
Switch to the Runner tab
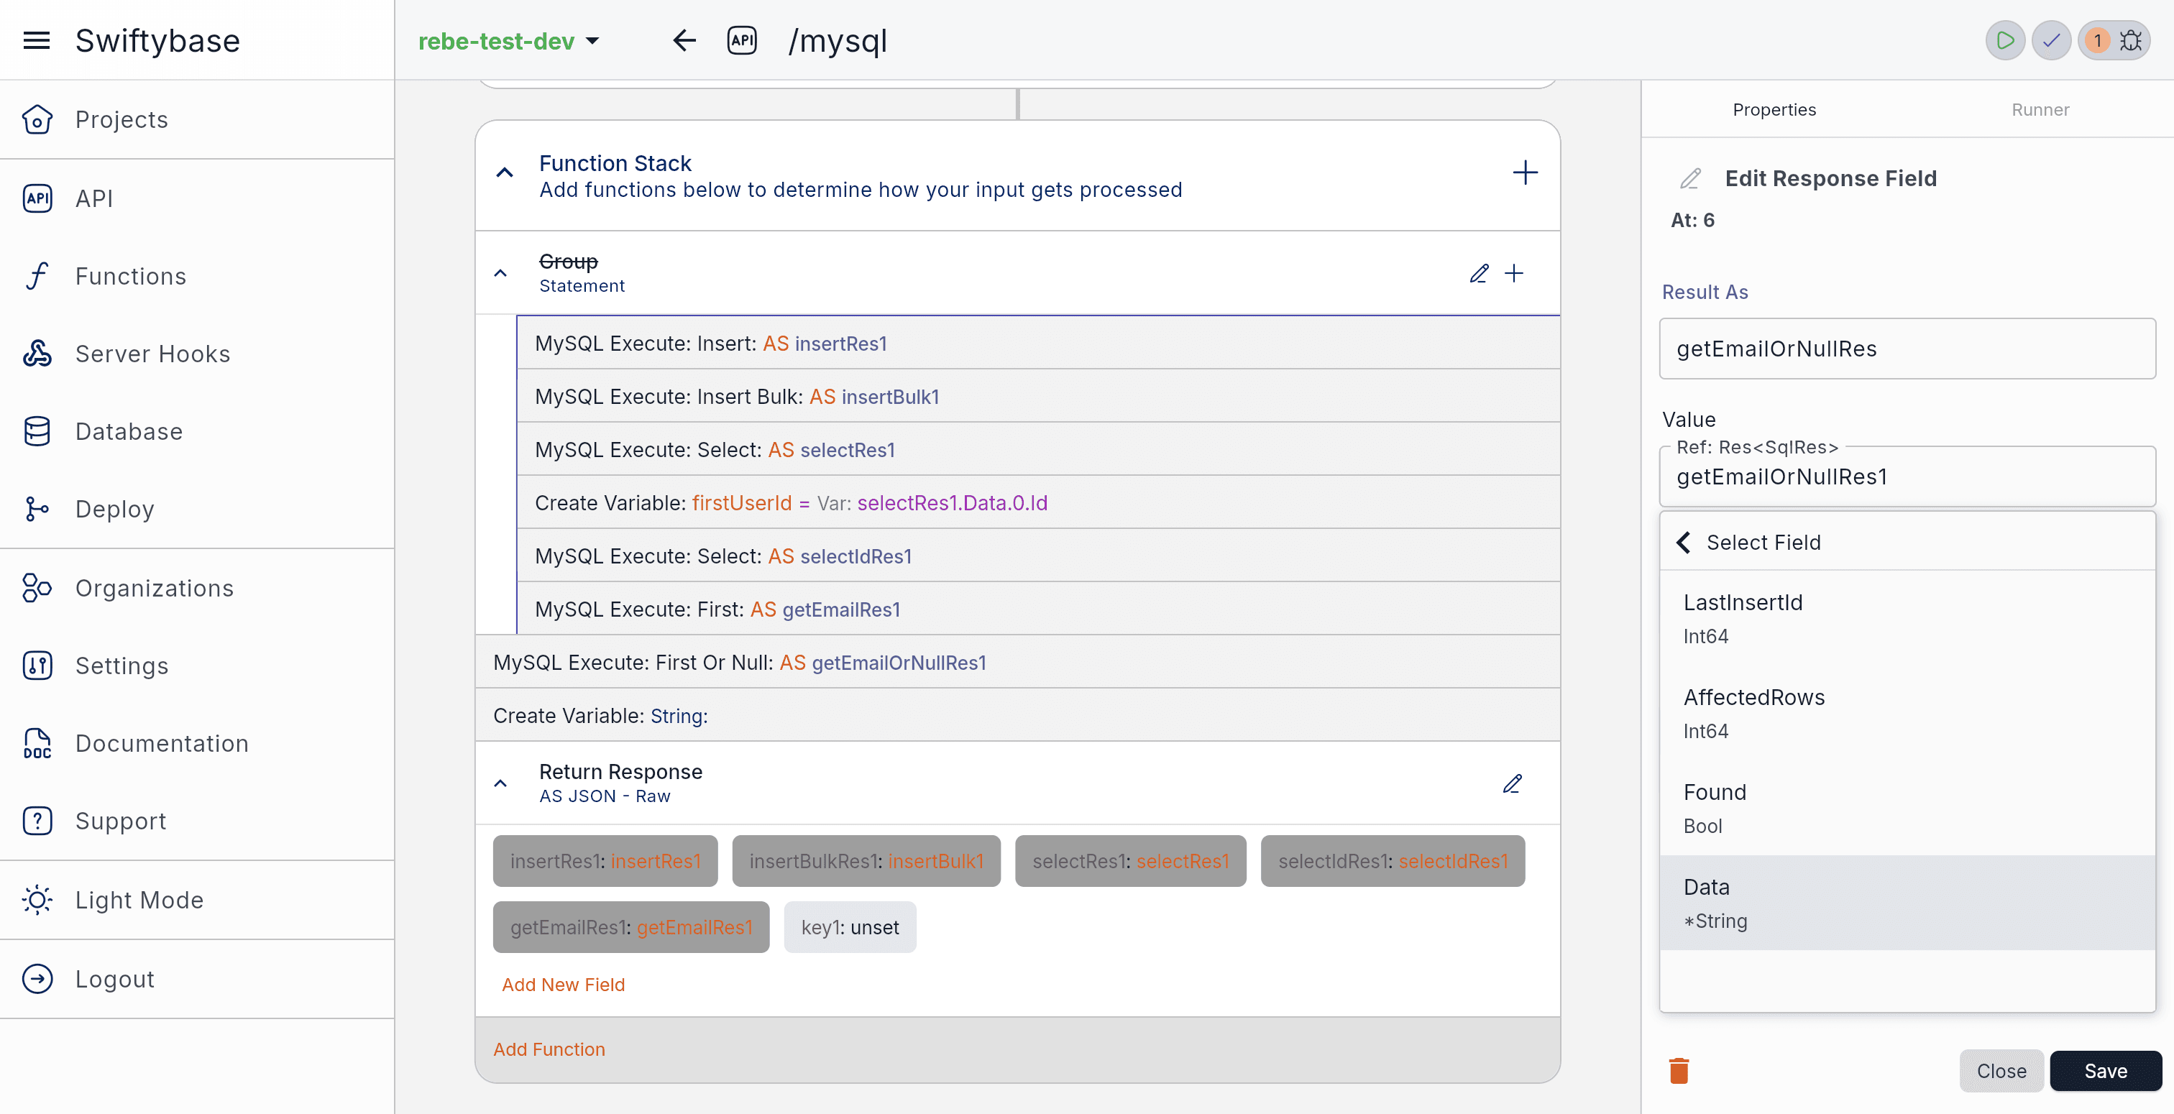click(2040, 110)
